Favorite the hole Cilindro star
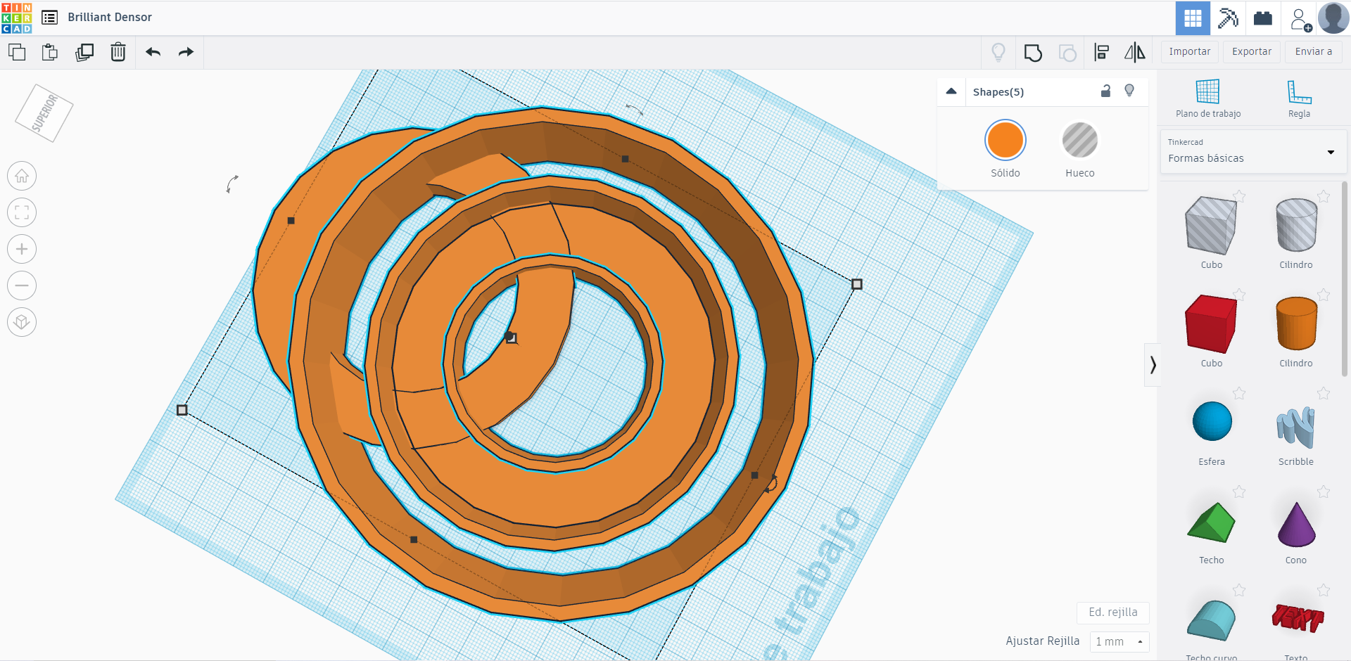Viewport: 1351px width, 661px height. [x=1324, y=196]
